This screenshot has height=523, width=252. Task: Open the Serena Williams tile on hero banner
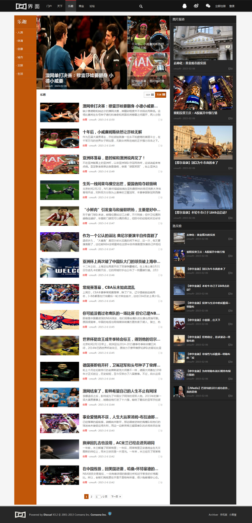coord(149,34)
